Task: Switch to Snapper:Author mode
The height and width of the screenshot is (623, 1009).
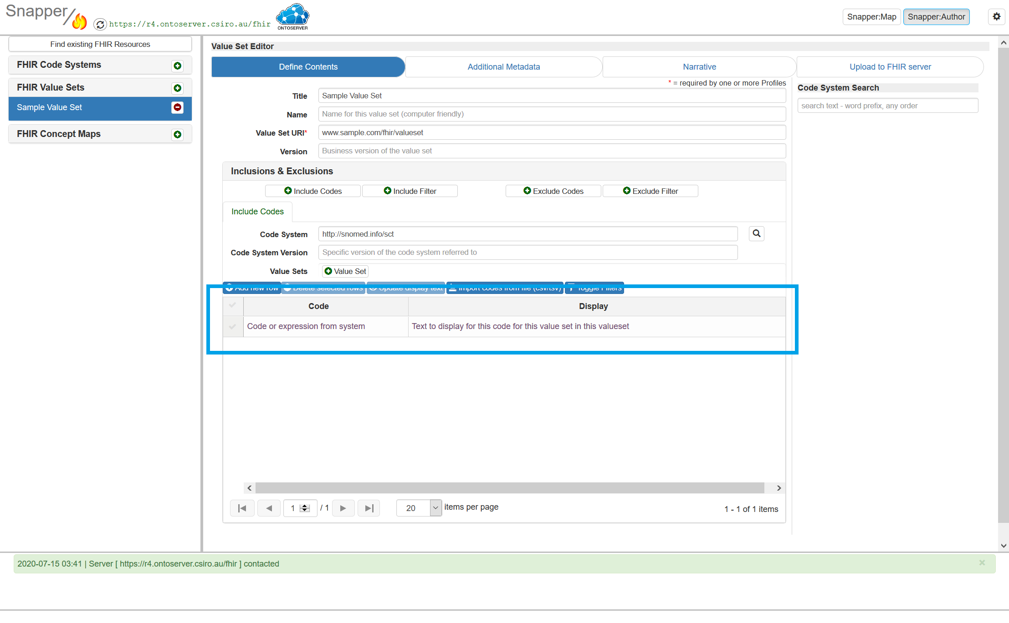Action: (x=936, y=17)
